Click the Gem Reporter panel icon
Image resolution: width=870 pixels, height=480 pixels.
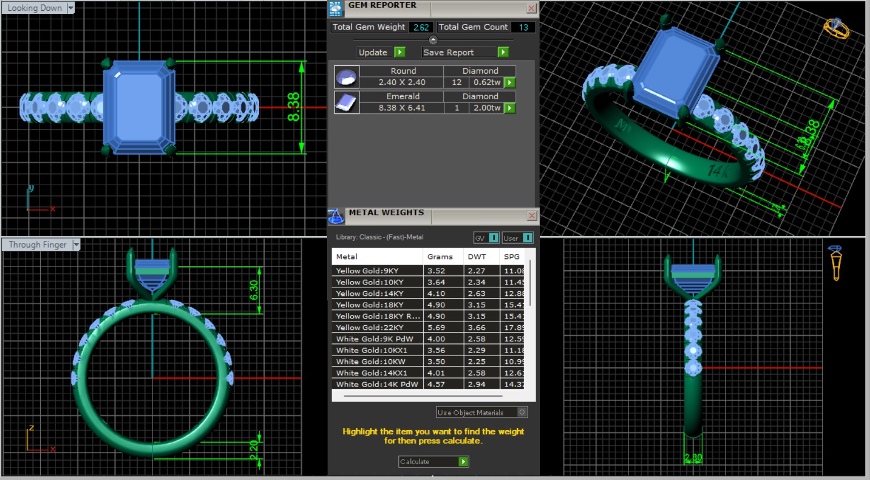tap(336, 9)
